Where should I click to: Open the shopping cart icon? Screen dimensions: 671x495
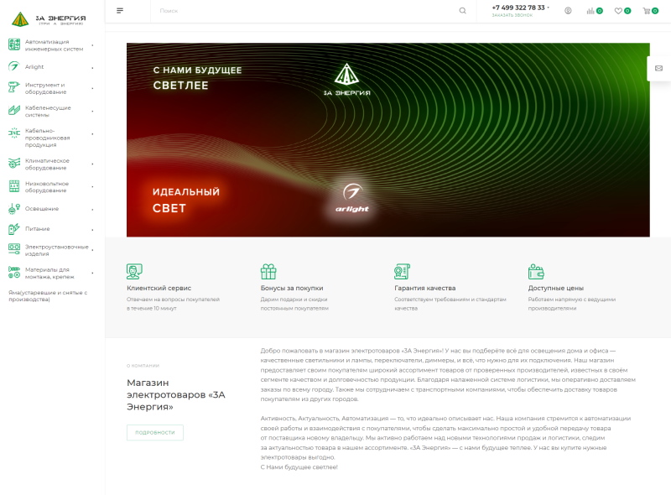coord(646,11)
